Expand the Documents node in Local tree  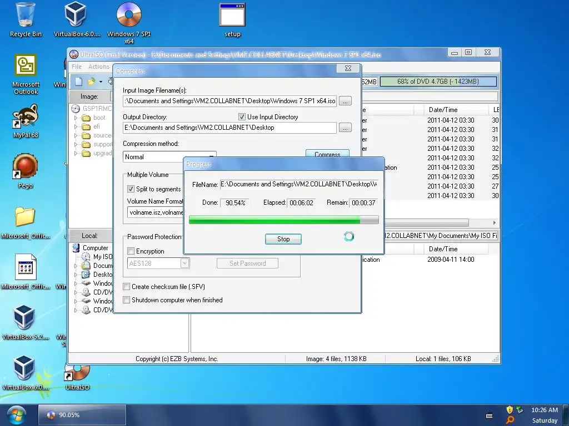[76, 266]
